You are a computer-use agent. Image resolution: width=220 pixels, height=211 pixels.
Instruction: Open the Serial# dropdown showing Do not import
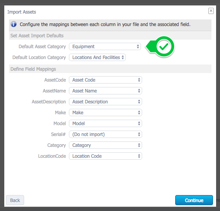tap(106, 134)
